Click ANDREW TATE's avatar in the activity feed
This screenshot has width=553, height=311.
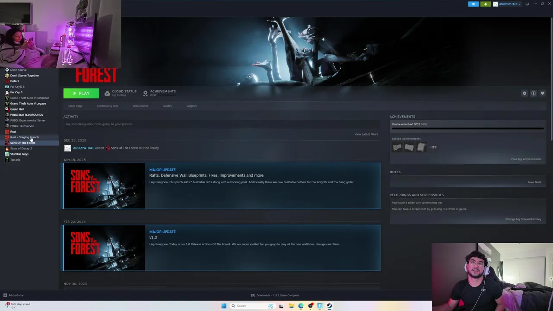(67, 148)
